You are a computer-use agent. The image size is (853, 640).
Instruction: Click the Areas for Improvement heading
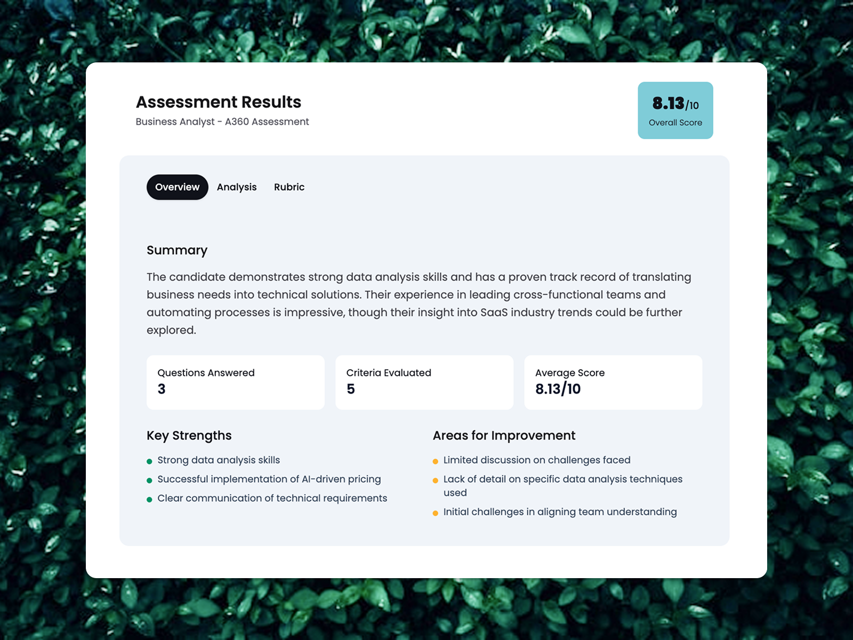pyautogui.click(x=504, y=436)
